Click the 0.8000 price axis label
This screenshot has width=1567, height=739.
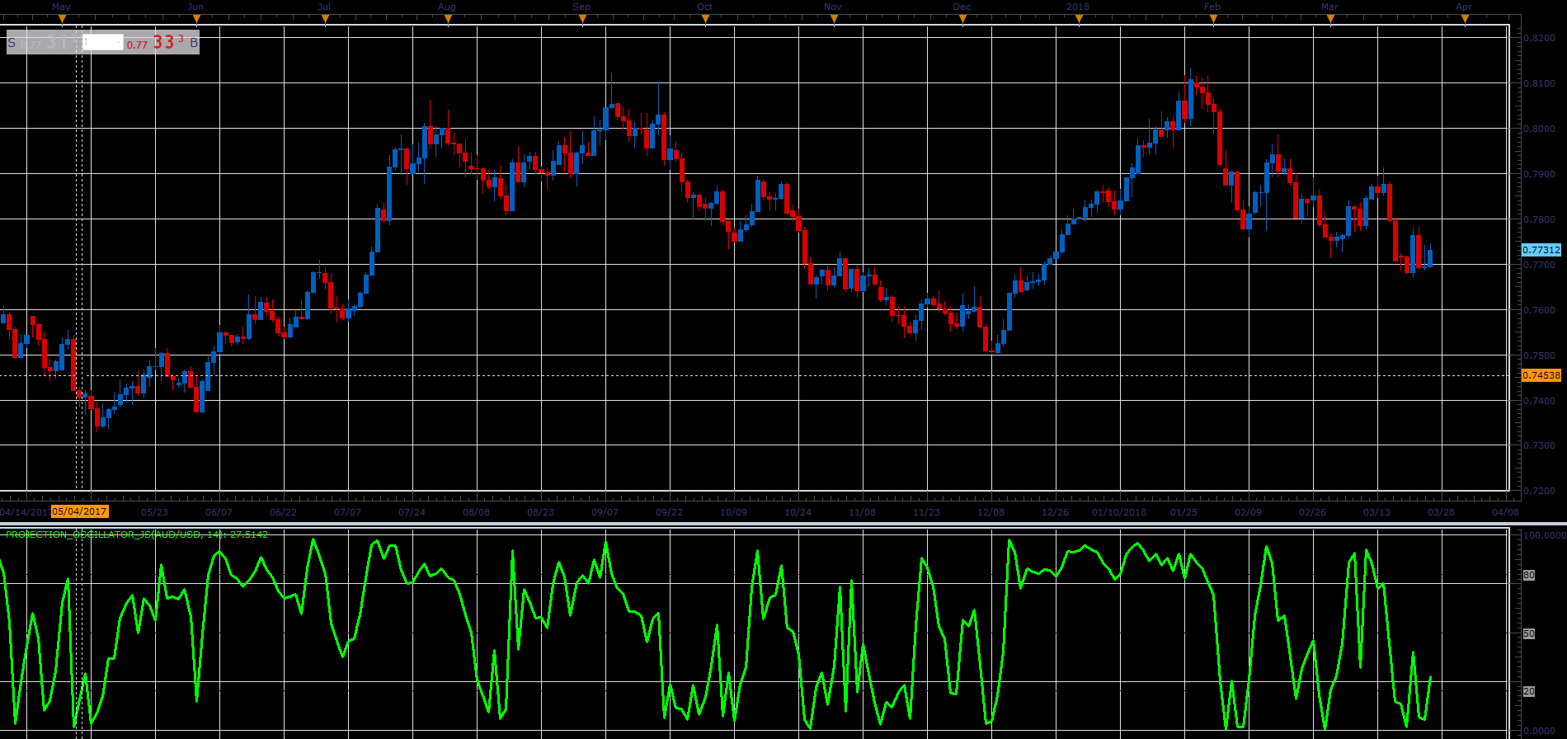click(1539, 129)
